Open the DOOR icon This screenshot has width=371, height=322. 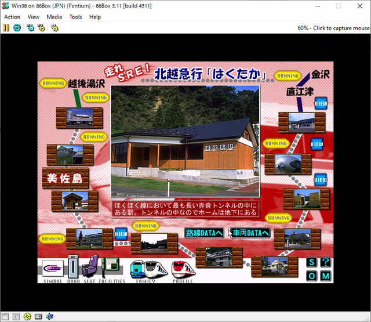point(73,267)
